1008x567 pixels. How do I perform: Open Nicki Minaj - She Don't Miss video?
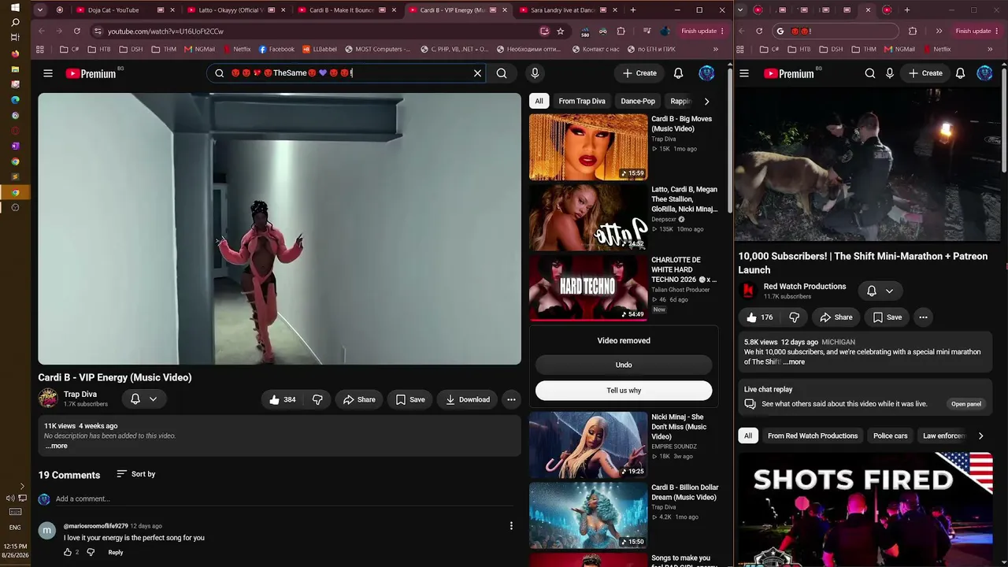588,445
